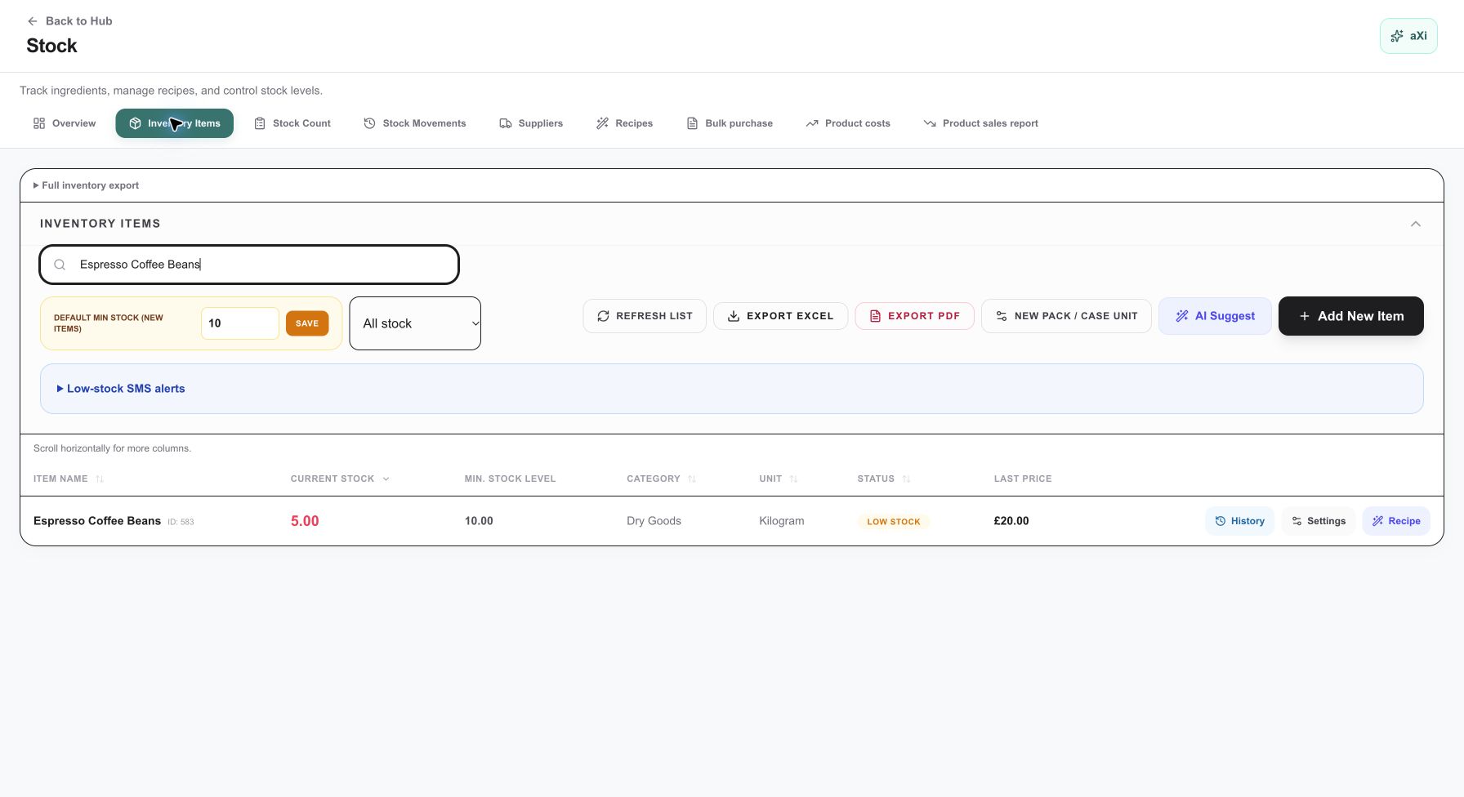Screen dimensions: 1464x797
Task: Click the magnifier icon in the search box
Action: point(60,265)
